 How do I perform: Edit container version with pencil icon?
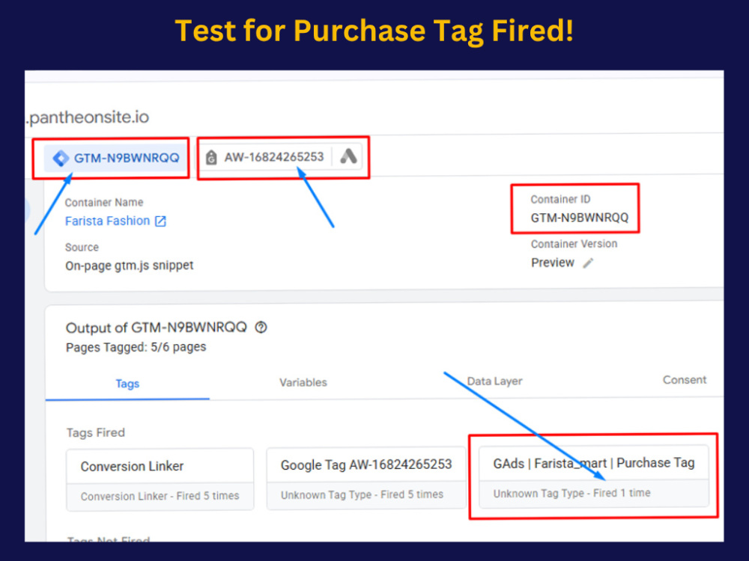click(x=587, y=263)
